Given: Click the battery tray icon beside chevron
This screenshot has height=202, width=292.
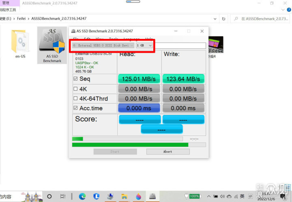Looking at the screenshot, I should point(215,196).
